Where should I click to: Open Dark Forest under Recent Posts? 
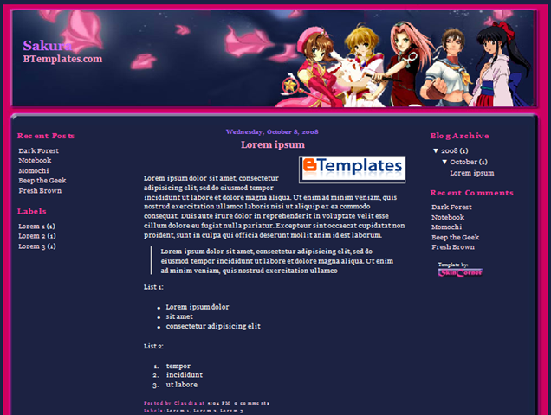click(x=39, y=150)
